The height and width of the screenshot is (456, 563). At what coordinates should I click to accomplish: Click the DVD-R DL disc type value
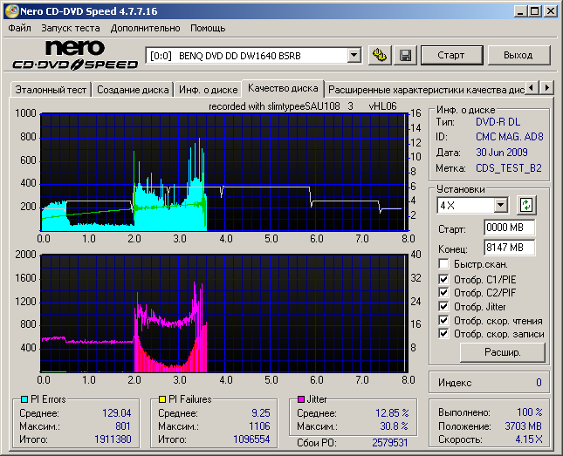click(x=498, y=122)
